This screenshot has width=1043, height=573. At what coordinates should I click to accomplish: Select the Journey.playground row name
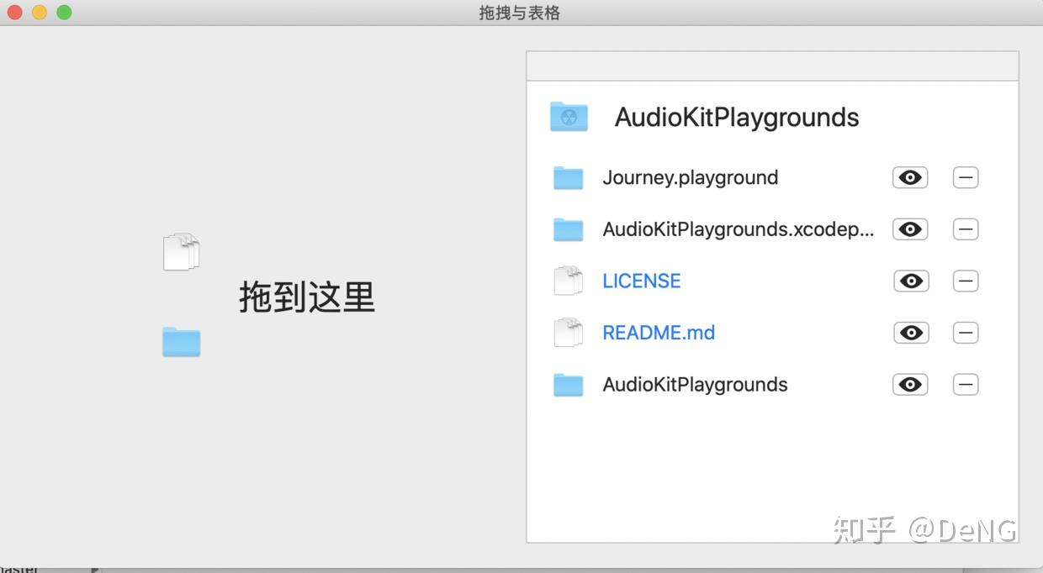pos(691,178)
